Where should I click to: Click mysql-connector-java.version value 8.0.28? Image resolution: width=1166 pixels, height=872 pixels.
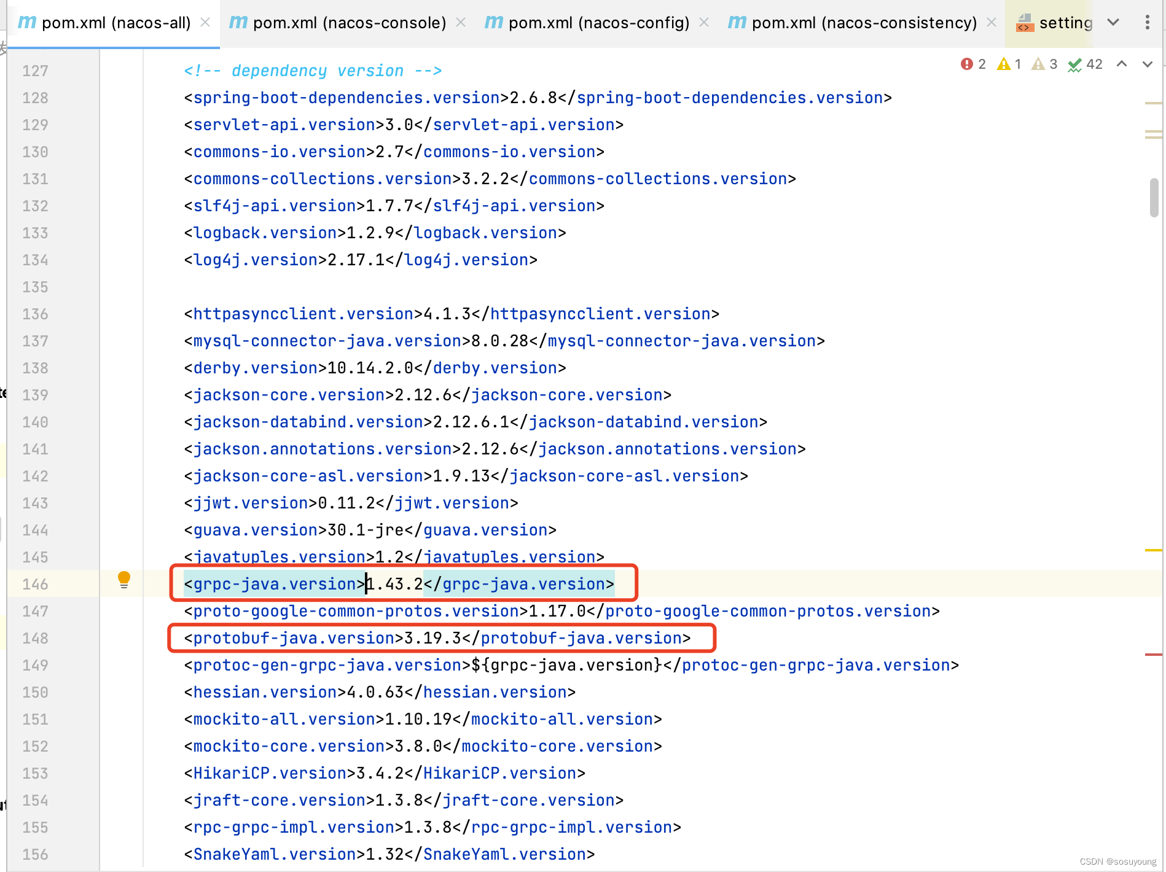tap(501, 341)
